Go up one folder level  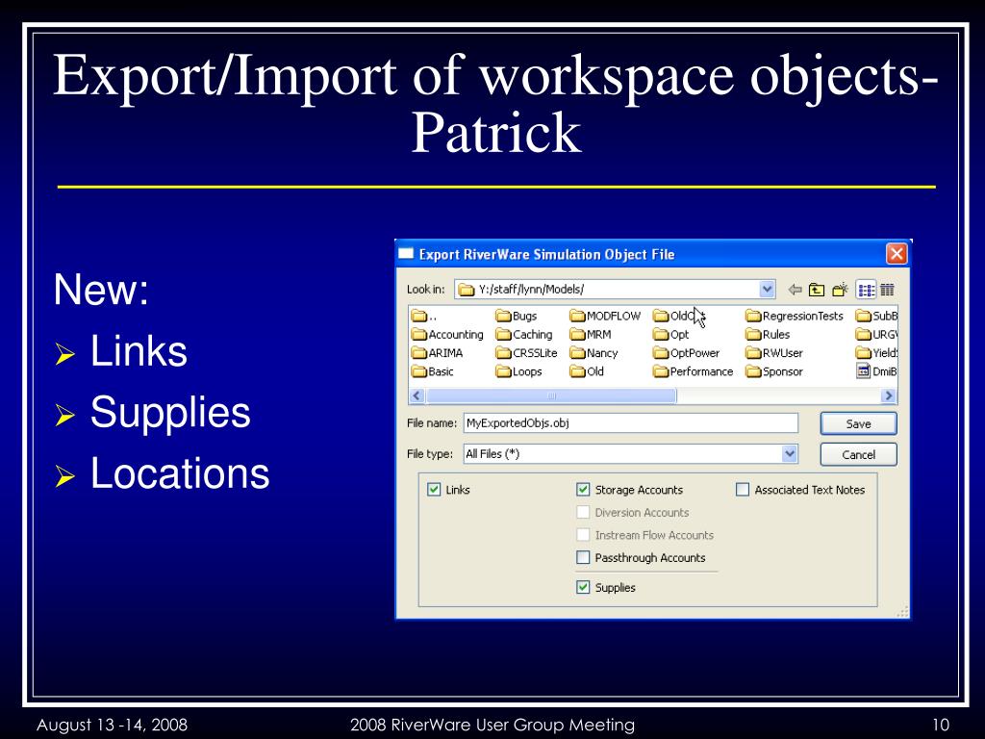pos(816,290)
